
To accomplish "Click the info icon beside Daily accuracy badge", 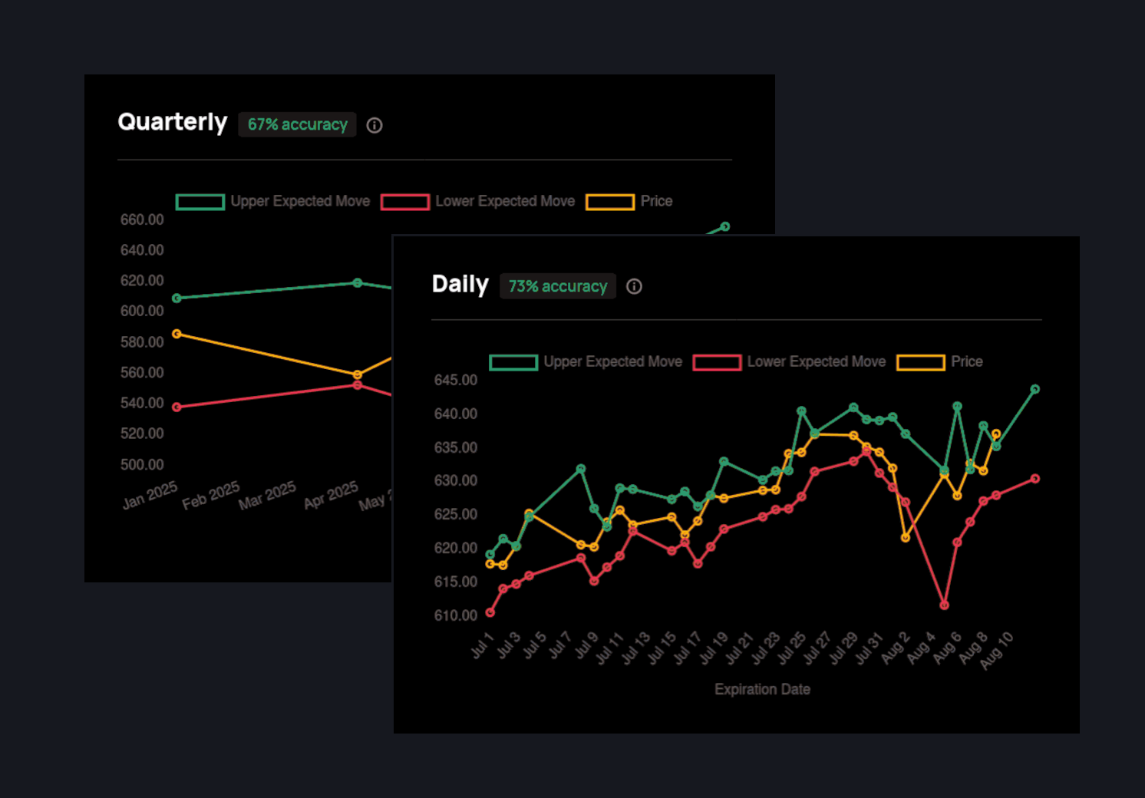I will pos(634,286).
